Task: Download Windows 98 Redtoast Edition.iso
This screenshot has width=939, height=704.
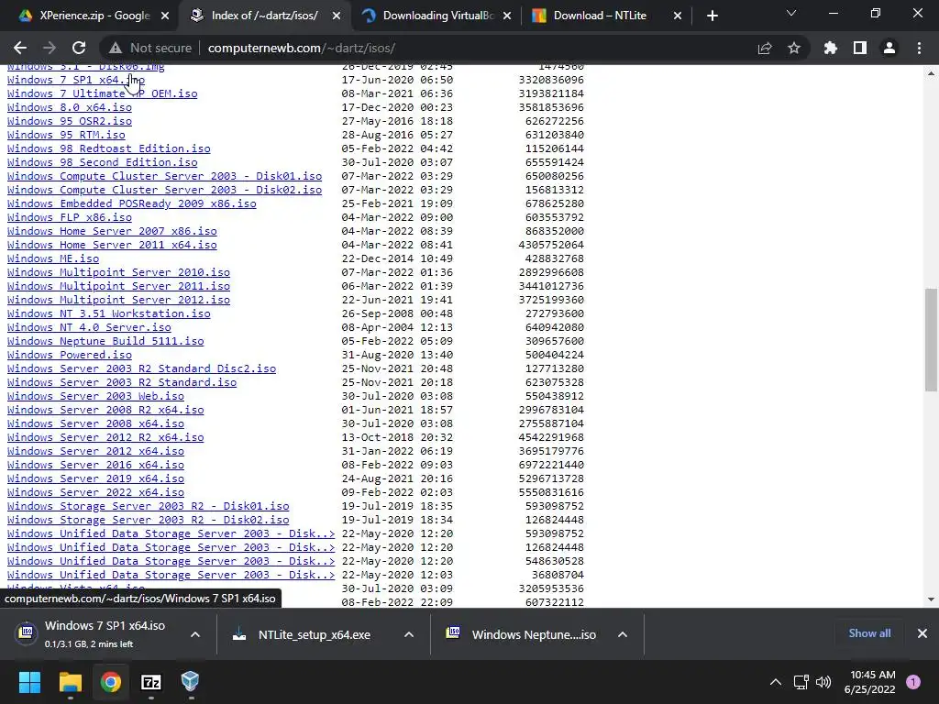Action: [109, 148]
